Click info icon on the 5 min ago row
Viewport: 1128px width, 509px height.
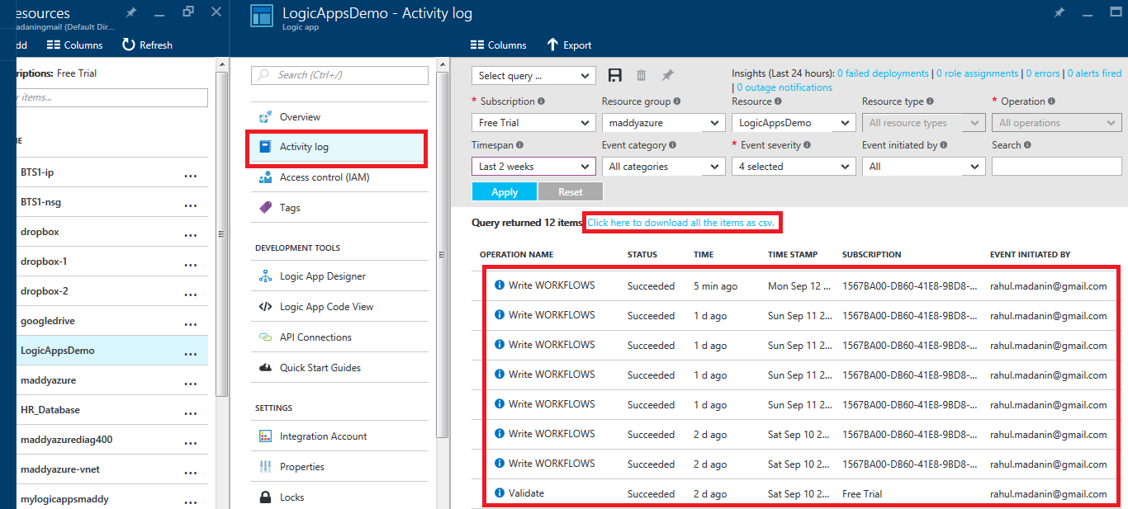click(500, 285)
